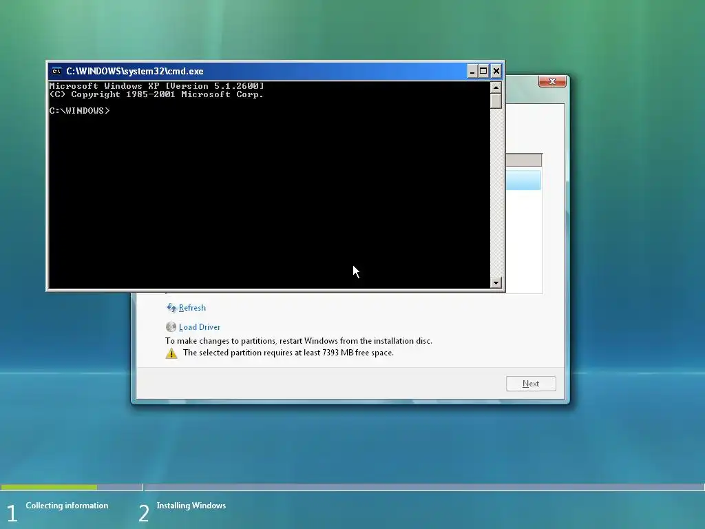This screenshot has width=705, height=529.
Task: Click the 'requires at least 7393 MB' warning text
Action: (x=288, y=353)
